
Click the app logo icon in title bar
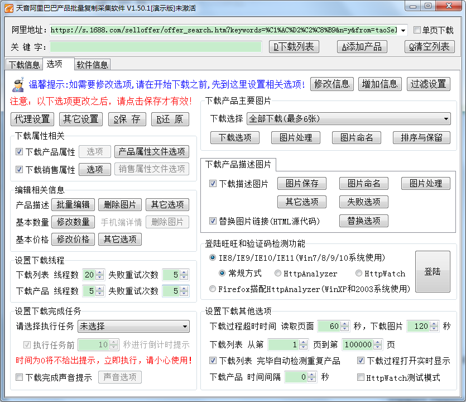(x=9, y=8)
